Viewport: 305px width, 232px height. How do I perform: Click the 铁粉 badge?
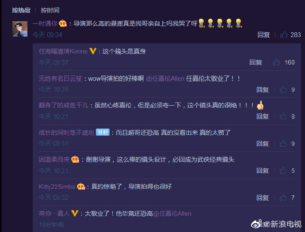tap(103, 133)
